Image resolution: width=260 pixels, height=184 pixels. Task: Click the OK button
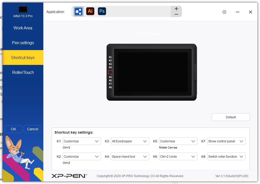coord(14,129)
